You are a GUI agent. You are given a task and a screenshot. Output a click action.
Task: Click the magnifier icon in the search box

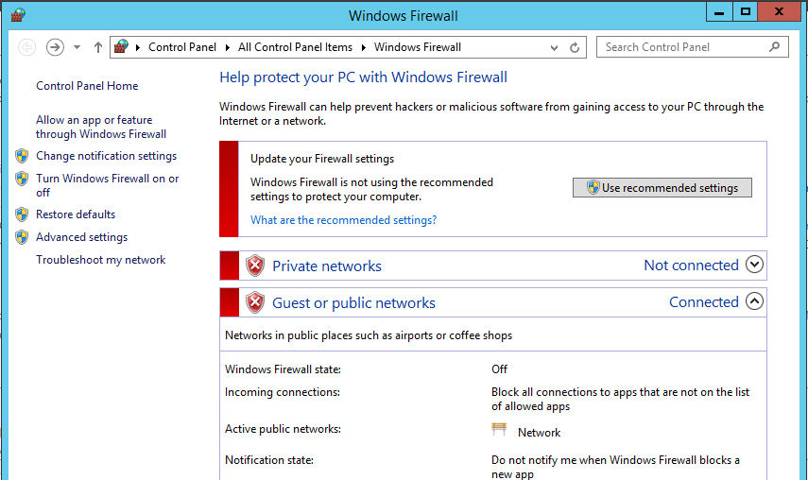click(774, 47)
